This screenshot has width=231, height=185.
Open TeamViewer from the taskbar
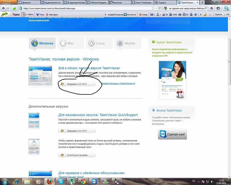point(94,181)
